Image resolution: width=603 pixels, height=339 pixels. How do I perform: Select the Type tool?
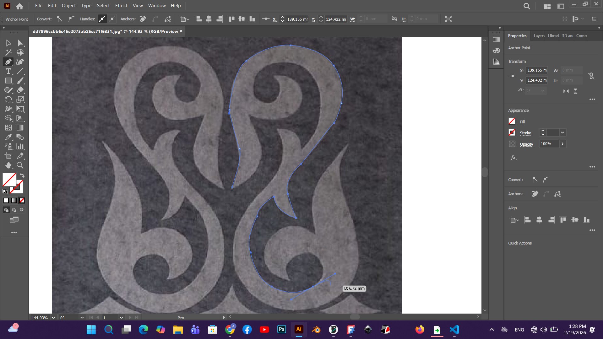pos(8,71)
